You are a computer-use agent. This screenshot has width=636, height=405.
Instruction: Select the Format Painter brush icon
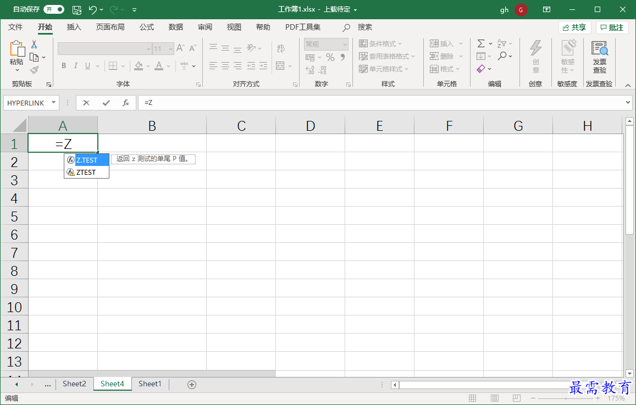coord(35,70)
